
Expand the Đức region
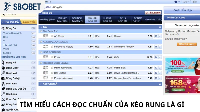[5, 37]
